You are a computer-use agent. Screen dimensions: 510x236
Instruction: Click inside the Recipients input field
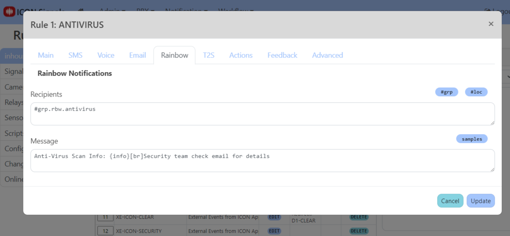click(262, 114)
